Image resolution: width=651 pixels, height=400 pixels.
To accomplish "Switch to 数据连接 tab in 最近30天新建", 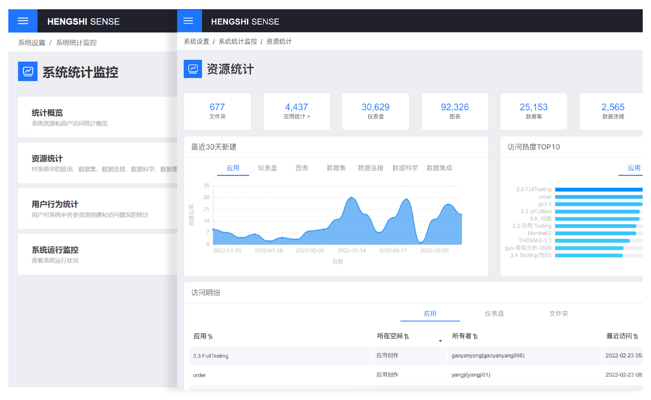I will coord(370,168).
